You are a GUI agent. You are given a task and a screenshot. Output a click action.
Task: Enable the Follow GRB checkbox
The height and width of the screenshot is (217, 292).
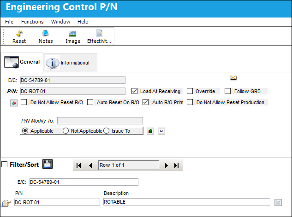point(227,91)
